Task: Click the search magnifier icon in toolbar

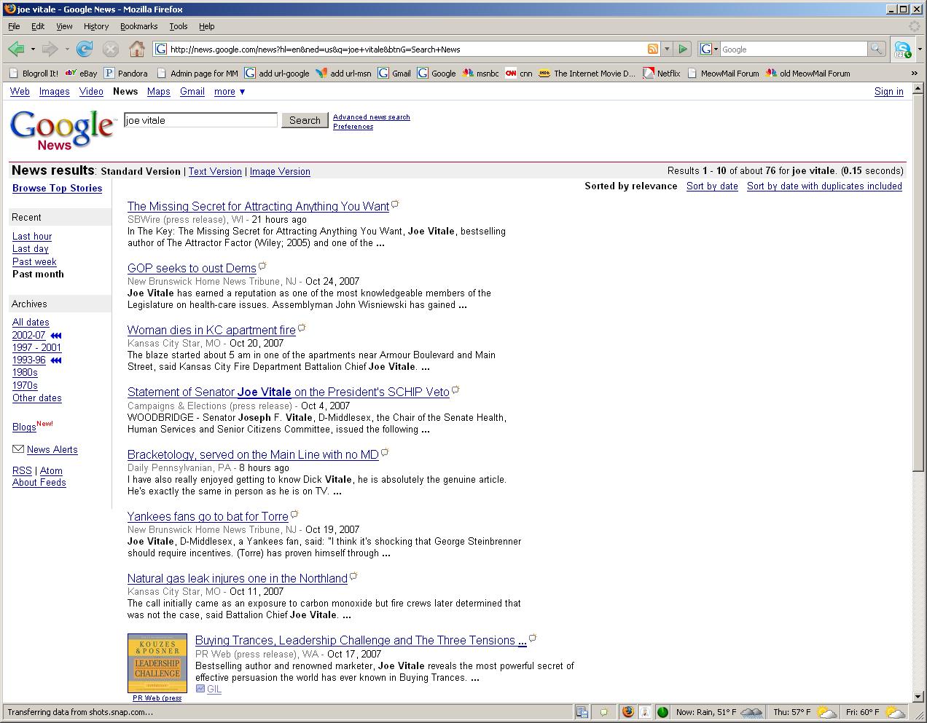Action: [x=876, y=49]
